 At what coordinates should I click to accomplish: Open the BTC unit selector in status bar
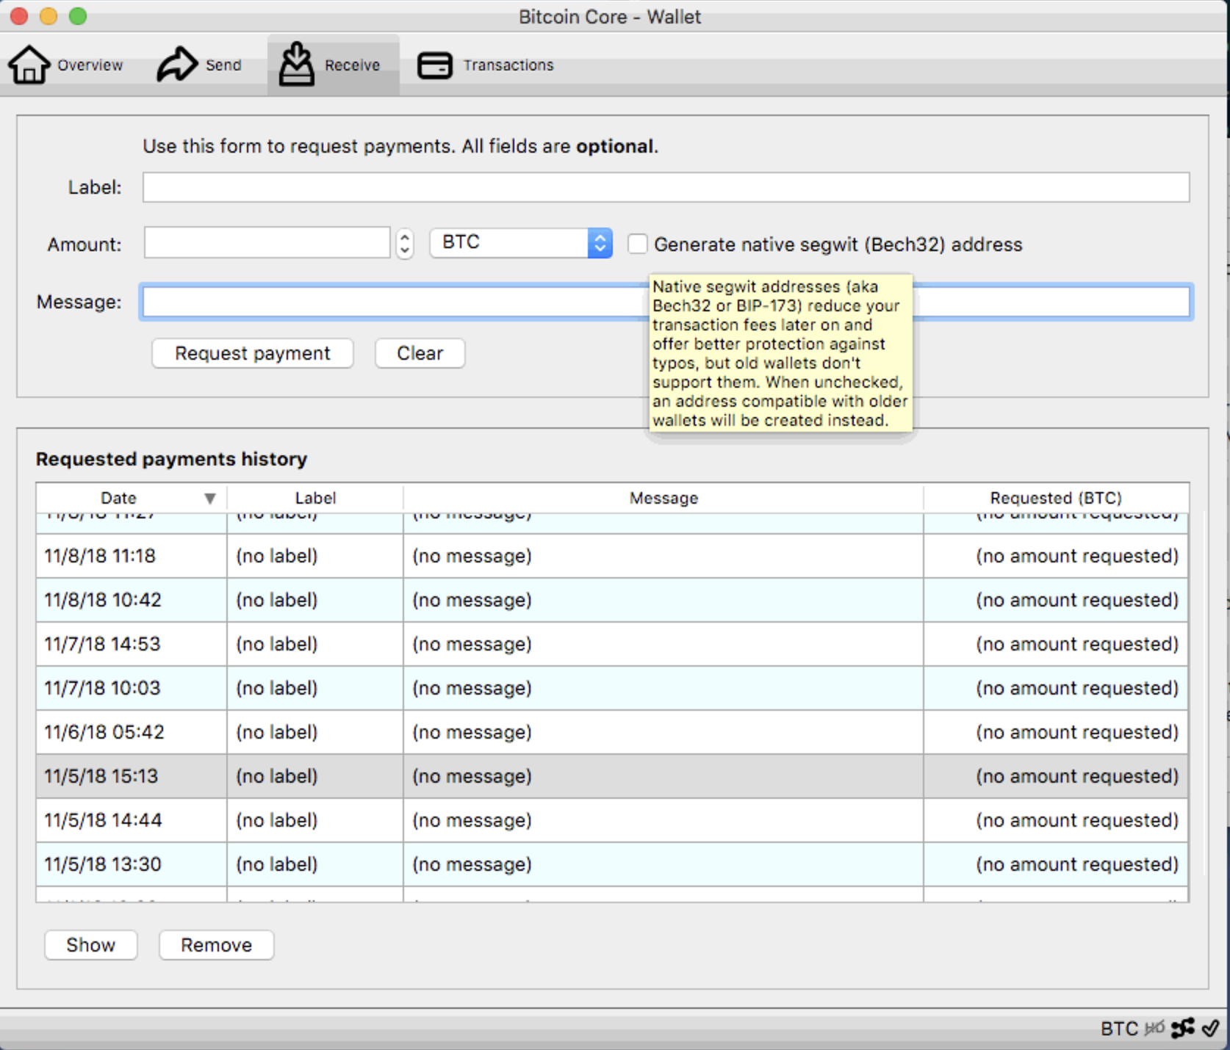pos(1119,1029)
